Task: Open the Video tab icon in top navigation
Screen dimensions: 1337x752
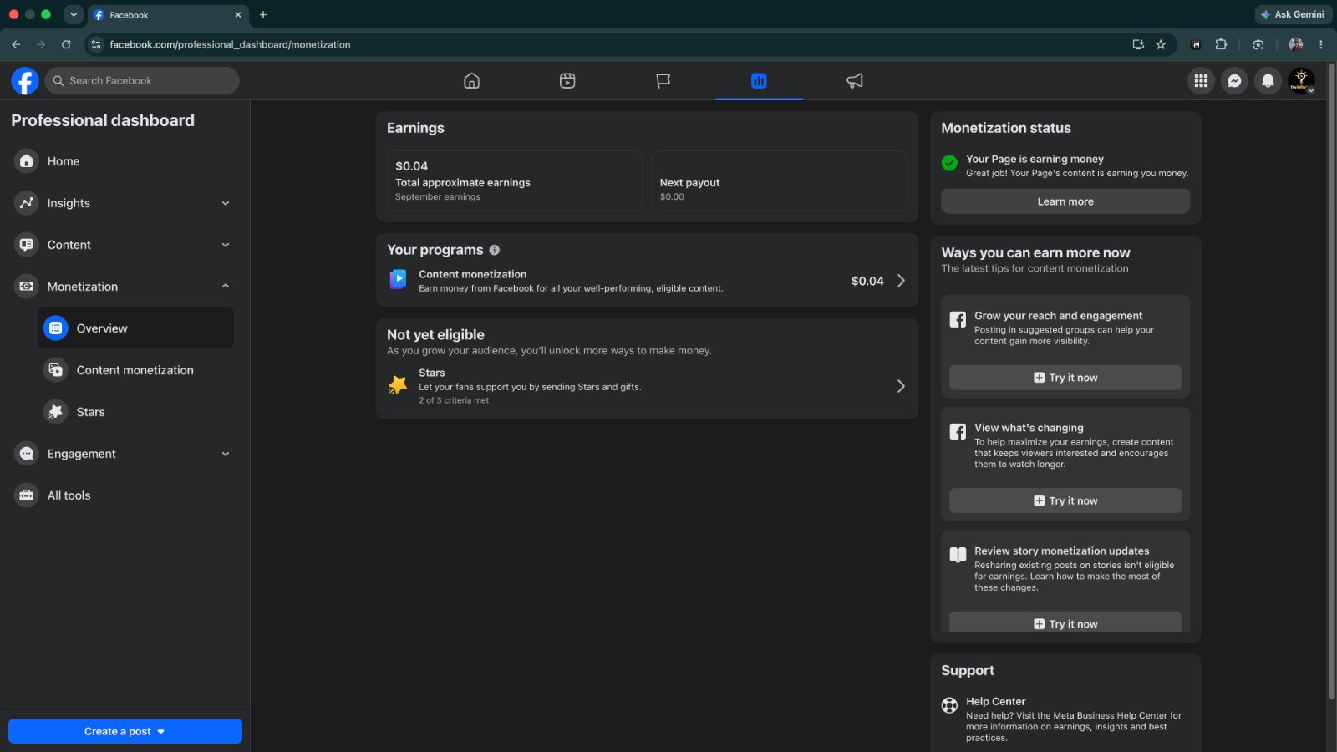Action: click(567, 81)
